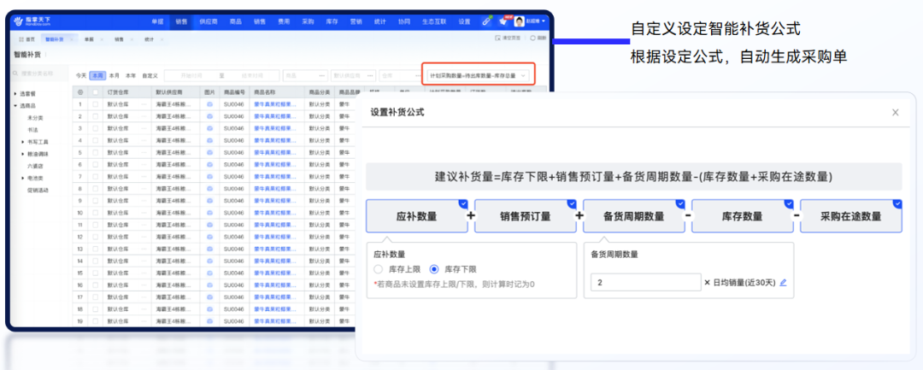Toggle the 采购在途数量 formula block
The image size is (923, 370).
click(851, 216)
